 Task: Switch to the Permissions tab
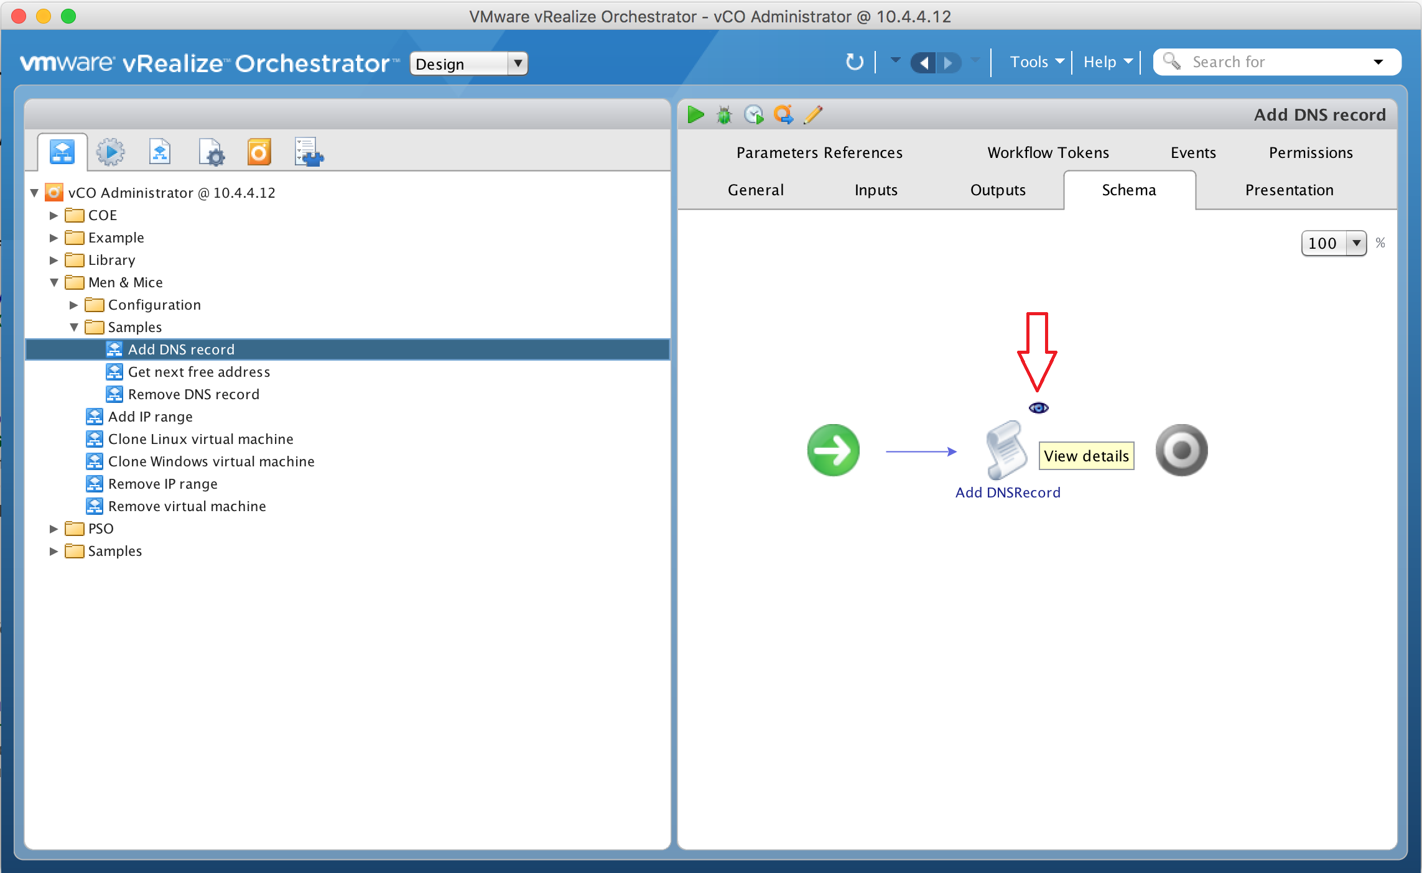[x=1311, y=153]
